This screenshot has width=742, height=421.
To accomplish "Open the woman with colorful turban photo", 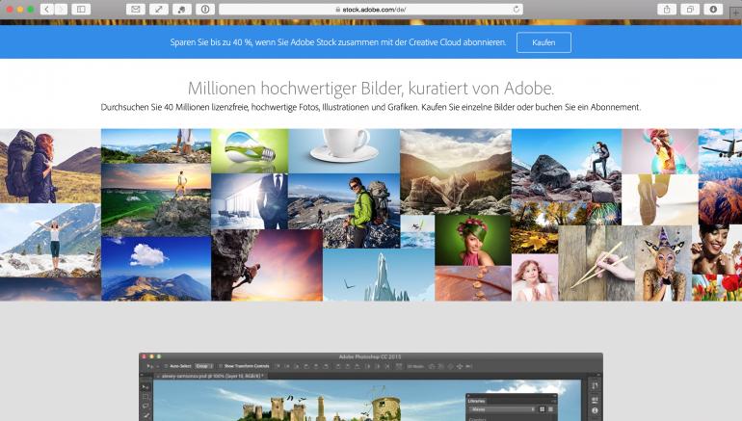I will coord(660,151).
